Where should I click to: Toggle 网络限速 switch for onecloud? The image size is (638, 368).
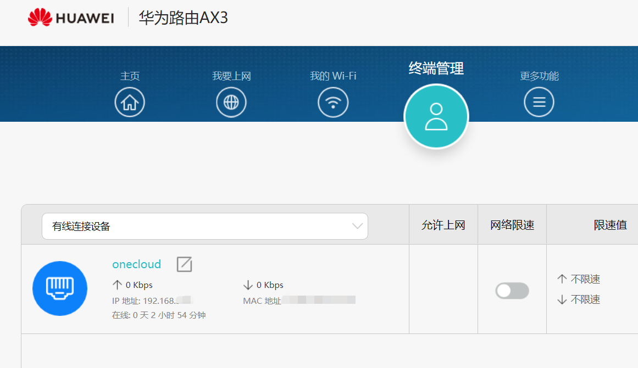click(x=512, y=291)
